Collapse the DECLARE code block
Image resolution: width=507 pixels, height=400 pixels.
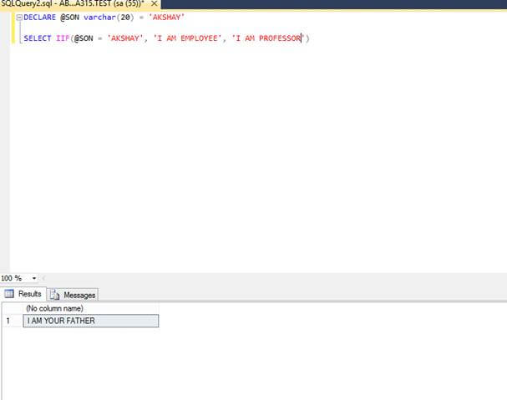19,18
